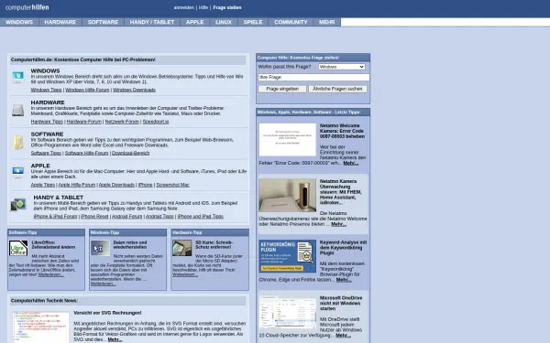
Task: Open the SPIELE navigation tab
Action: click(253, 22)
